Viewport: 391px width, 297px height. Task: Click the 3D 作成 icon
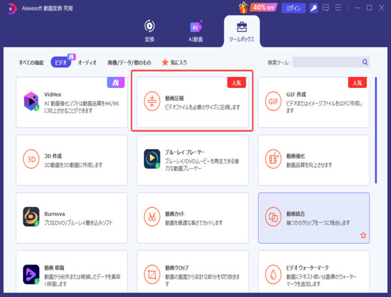31,159
